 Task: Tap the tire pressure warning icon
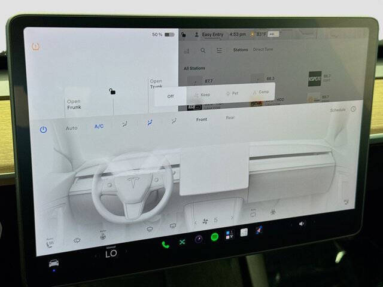coord(36,47)
